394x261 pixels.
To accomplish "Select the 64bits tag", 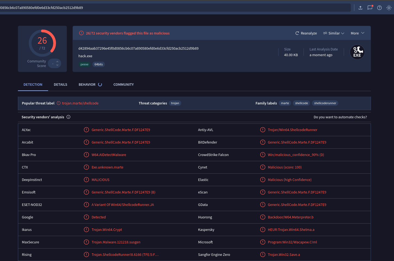I will click(99, 64).
